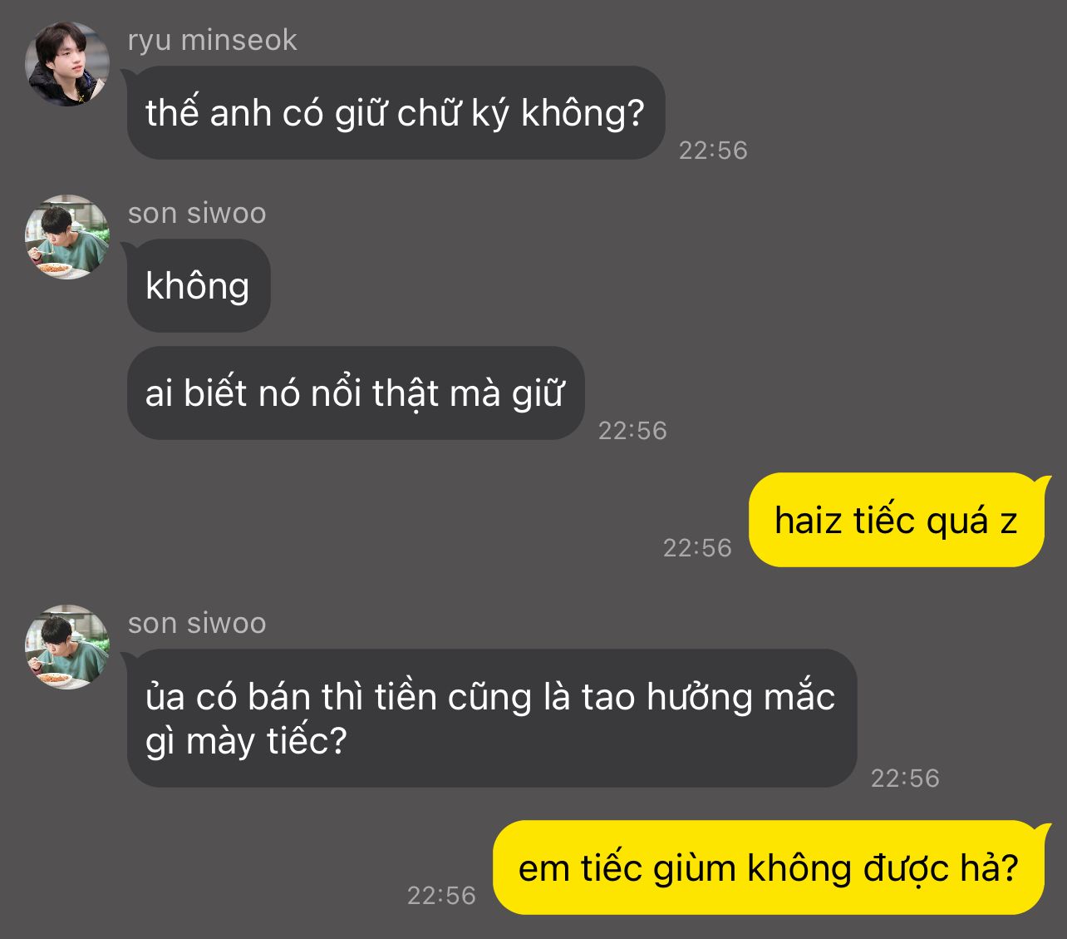Click the timestamp beside 'gì mày tiếc?' bubble
The height and width of the screenshot is (939, 1067).
point(905,778)
